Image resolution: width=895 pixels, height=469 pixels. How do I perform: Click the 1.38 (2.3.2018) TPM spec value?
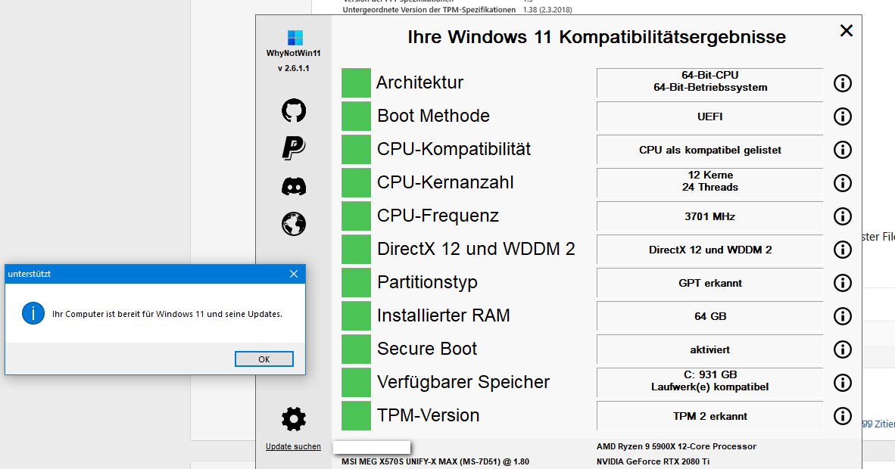(547, 10)
